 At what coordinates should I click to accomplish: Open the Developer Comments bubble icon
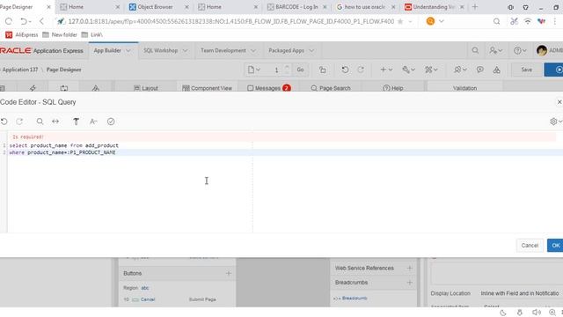[479, 70]
